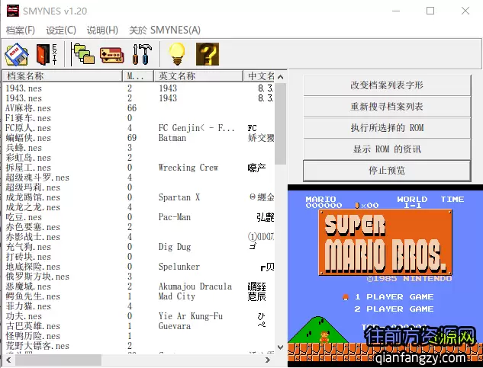Select 俄罗斯方块.nes in the file list
This screenshot has width=483, height=368.
[37, 277]
